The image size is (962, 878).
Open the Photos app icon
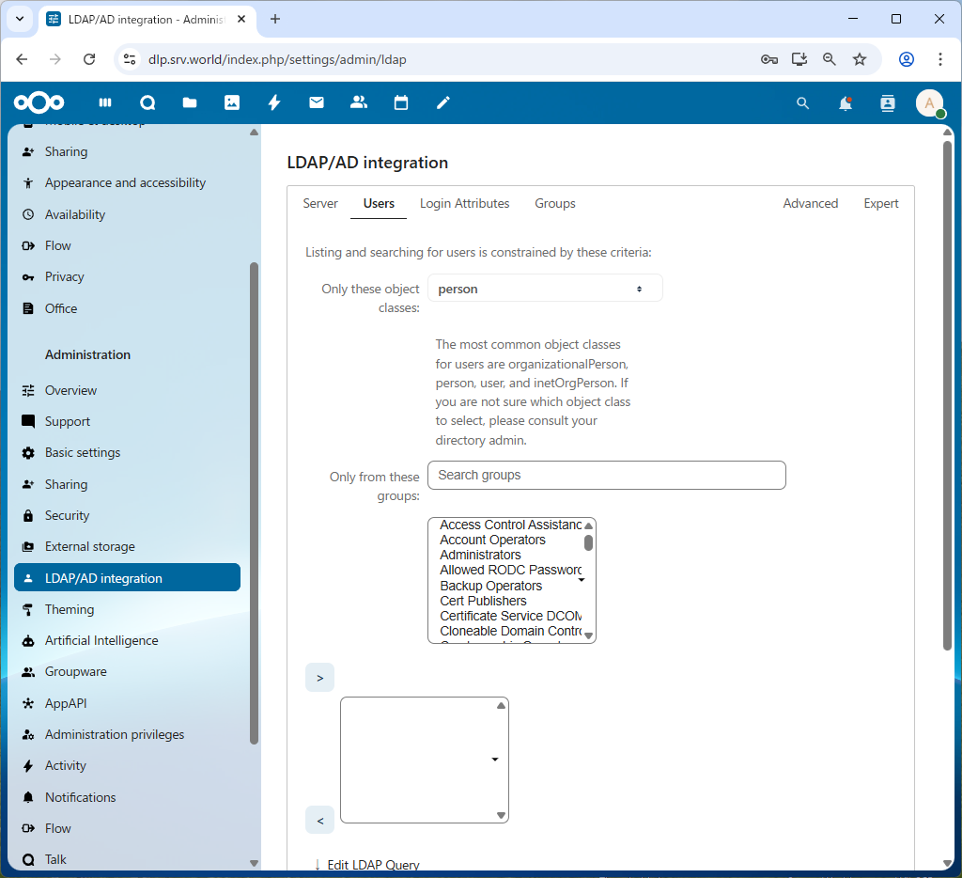[x=232, y=102]
